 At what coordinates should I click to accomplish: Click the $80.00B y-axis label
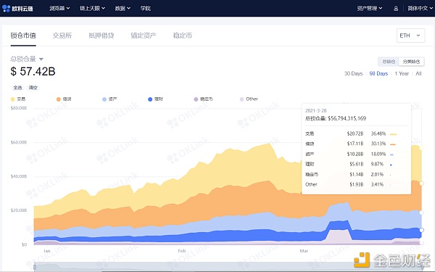click(x=19, y=108)
